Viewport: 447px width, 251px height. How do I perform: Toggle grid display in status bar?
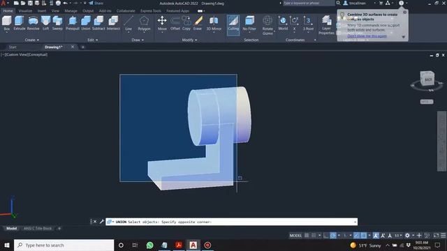click(x=307, y=236)
